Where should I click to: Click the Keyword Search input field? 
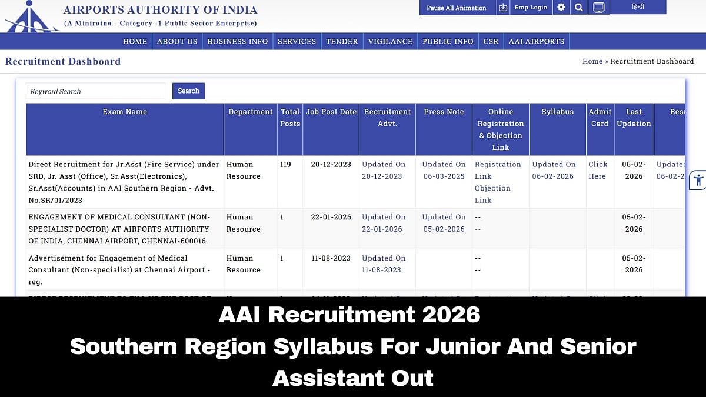pos(95,91)
